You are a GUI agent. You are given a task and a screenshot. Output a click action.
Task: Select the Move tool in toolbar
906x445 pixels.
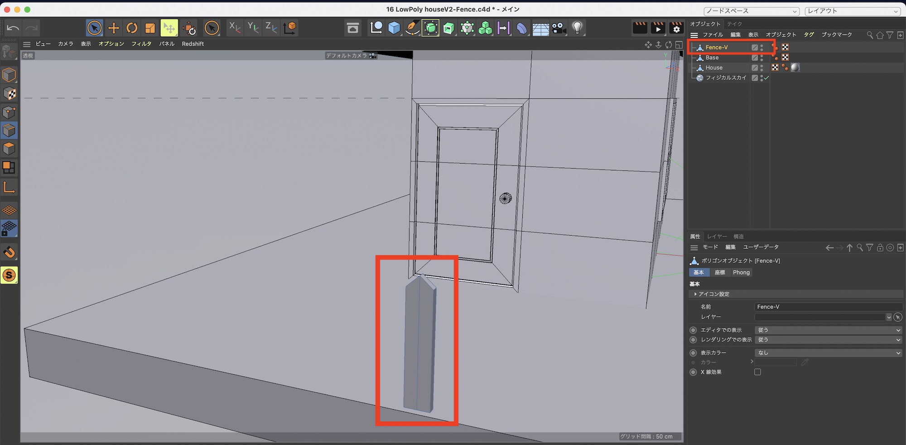point(113,28)
